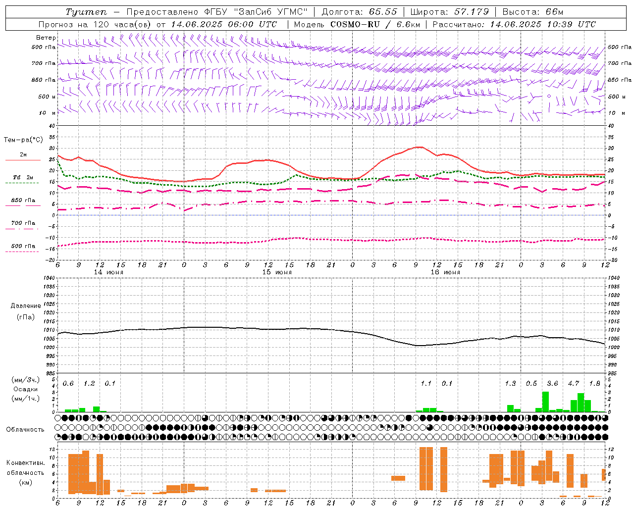Select the Высота: 66м label
The height and width of the screenshot is (507, 634).
(533, 12)
